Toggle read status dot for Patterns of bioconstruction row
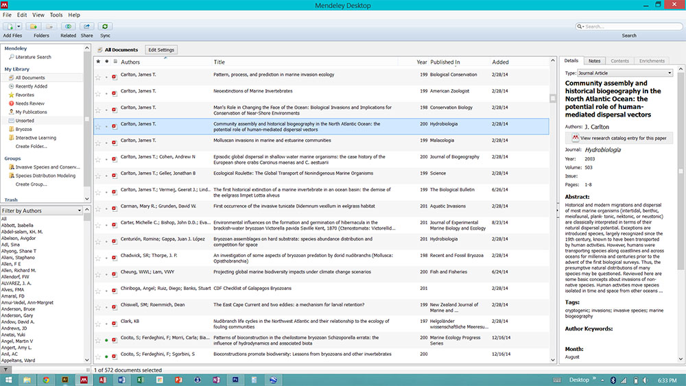This screenshot has height=386, width=686. click(106, 340)
